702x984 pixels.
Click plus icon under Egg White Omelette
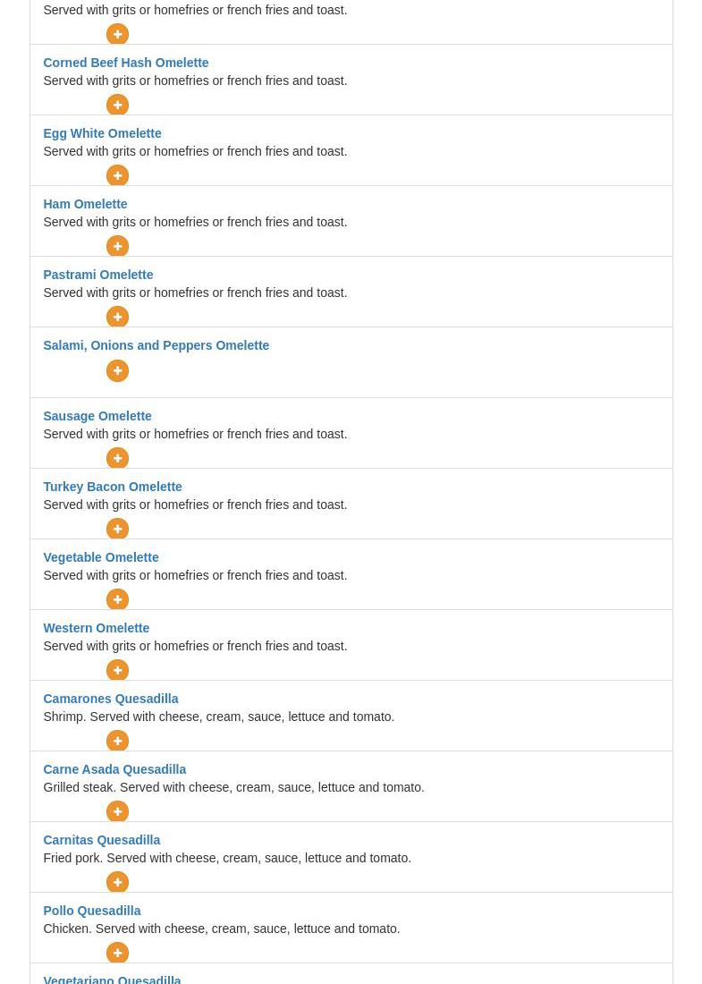click(x=117, y=175)
